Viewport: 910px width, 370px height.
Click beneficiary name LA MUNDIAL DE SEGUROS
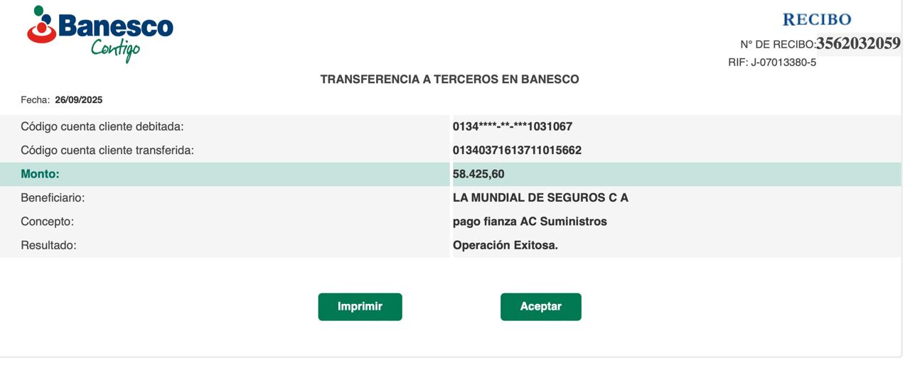[540, 198]
